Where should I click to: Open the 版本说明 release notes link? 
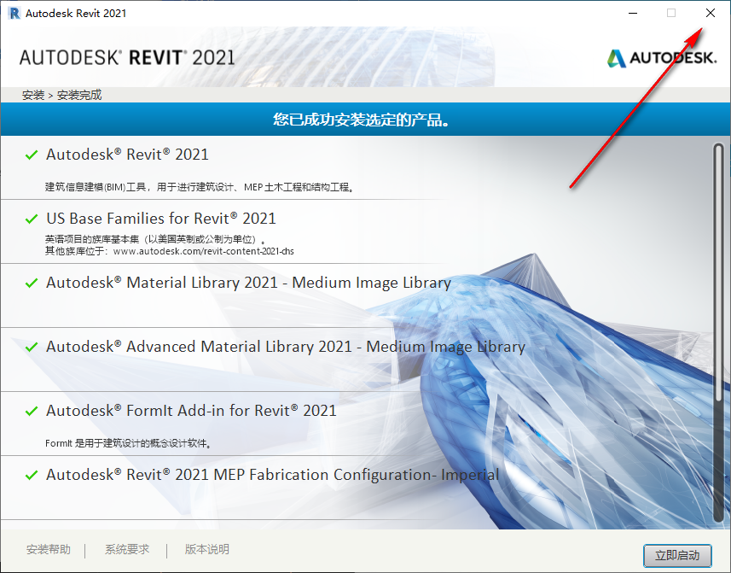[x=207, y=550]
